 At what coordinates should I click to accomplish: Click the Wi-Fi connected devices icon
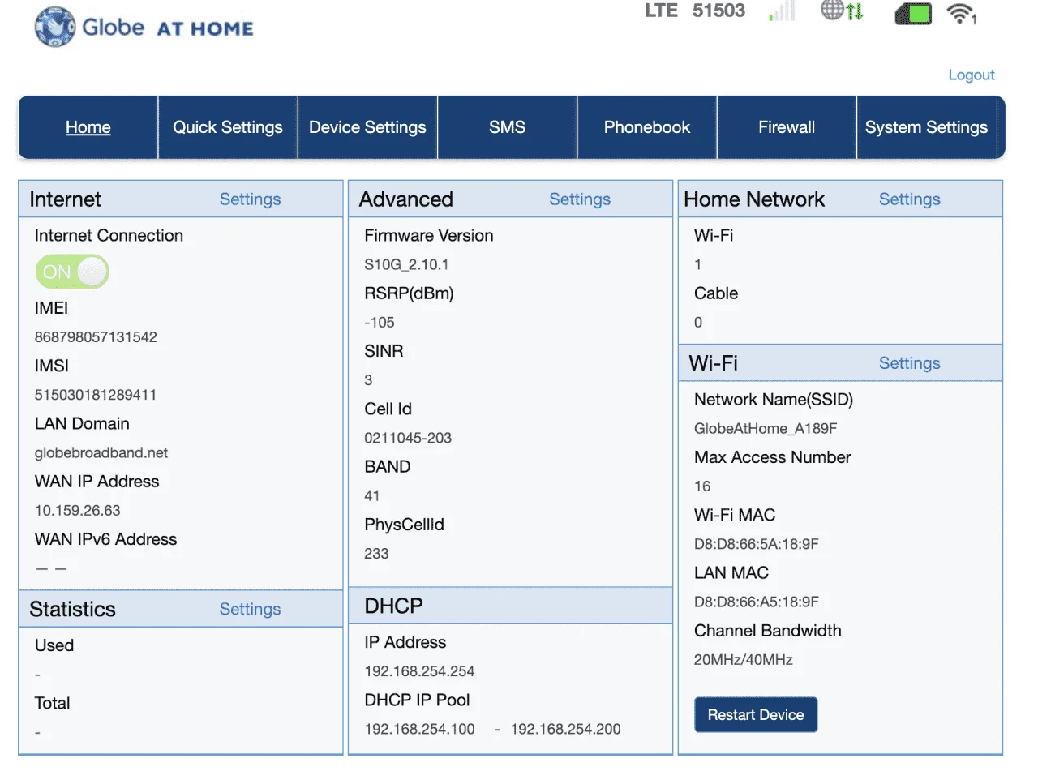click(962, 13)
